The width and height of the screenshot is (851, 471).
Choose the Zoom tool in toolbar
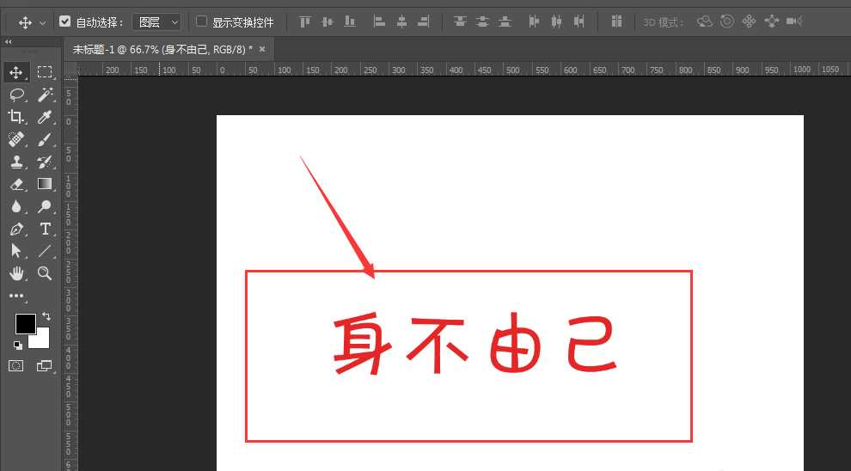tap(45, 273)
